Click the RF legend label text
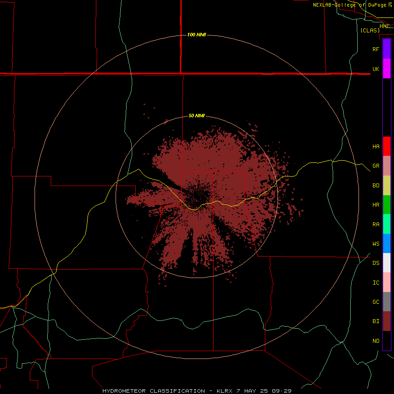 tap(376, 49)
